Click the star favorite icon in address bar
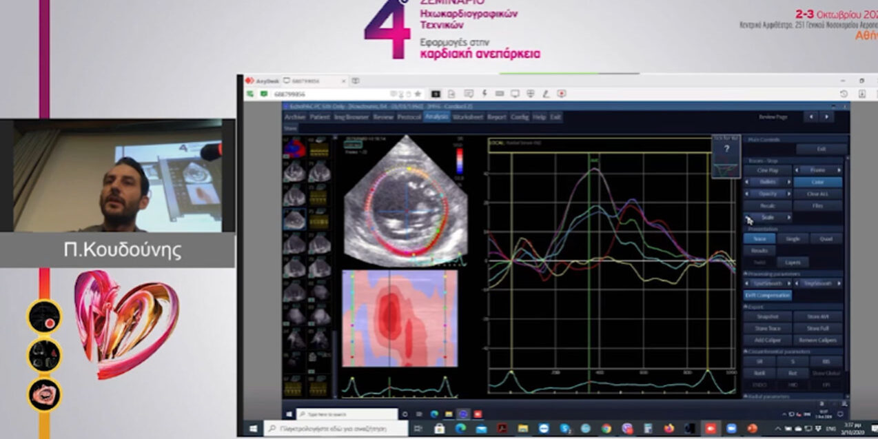This screenshot has width=878, height=439. pos(418,94)
